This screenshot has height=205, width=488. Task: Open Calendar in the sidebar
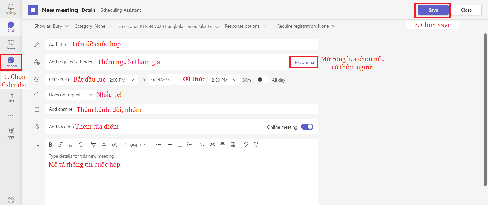11,62
